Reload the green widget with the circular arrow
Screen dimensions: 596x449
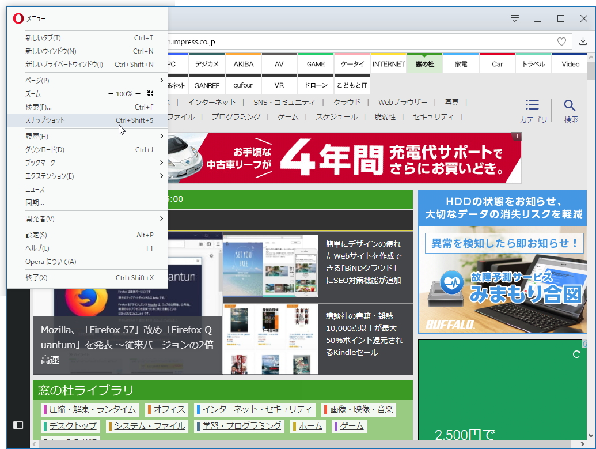click(x=576, y=355)
